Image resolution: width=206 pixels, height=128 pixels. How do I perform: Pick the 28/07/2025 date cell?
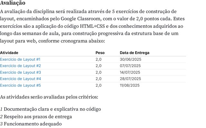130,79
